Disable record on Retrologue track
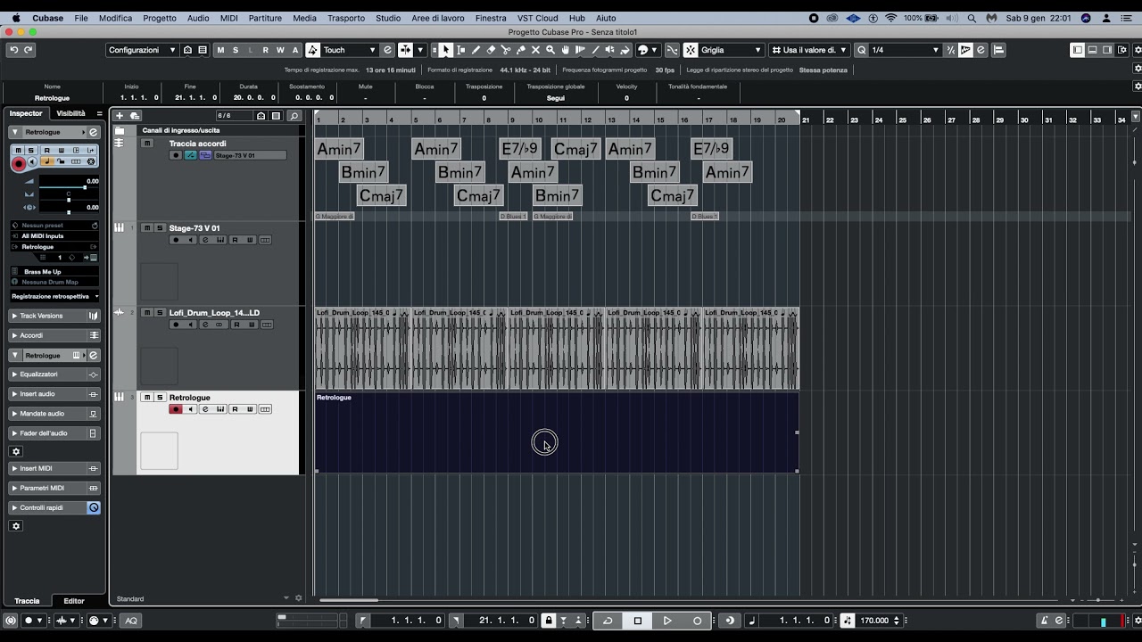 point(176,409)
